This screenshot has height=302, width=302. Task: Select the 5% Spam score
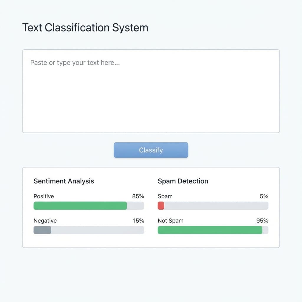pyautogui.click(x=264, y=196)
